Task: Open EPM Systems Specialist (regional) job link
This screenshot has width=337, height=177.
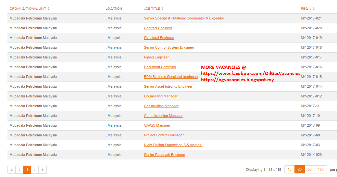Action: (171, 77)
